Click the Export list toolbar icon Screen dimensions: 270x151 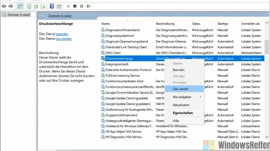pos(43,6)
